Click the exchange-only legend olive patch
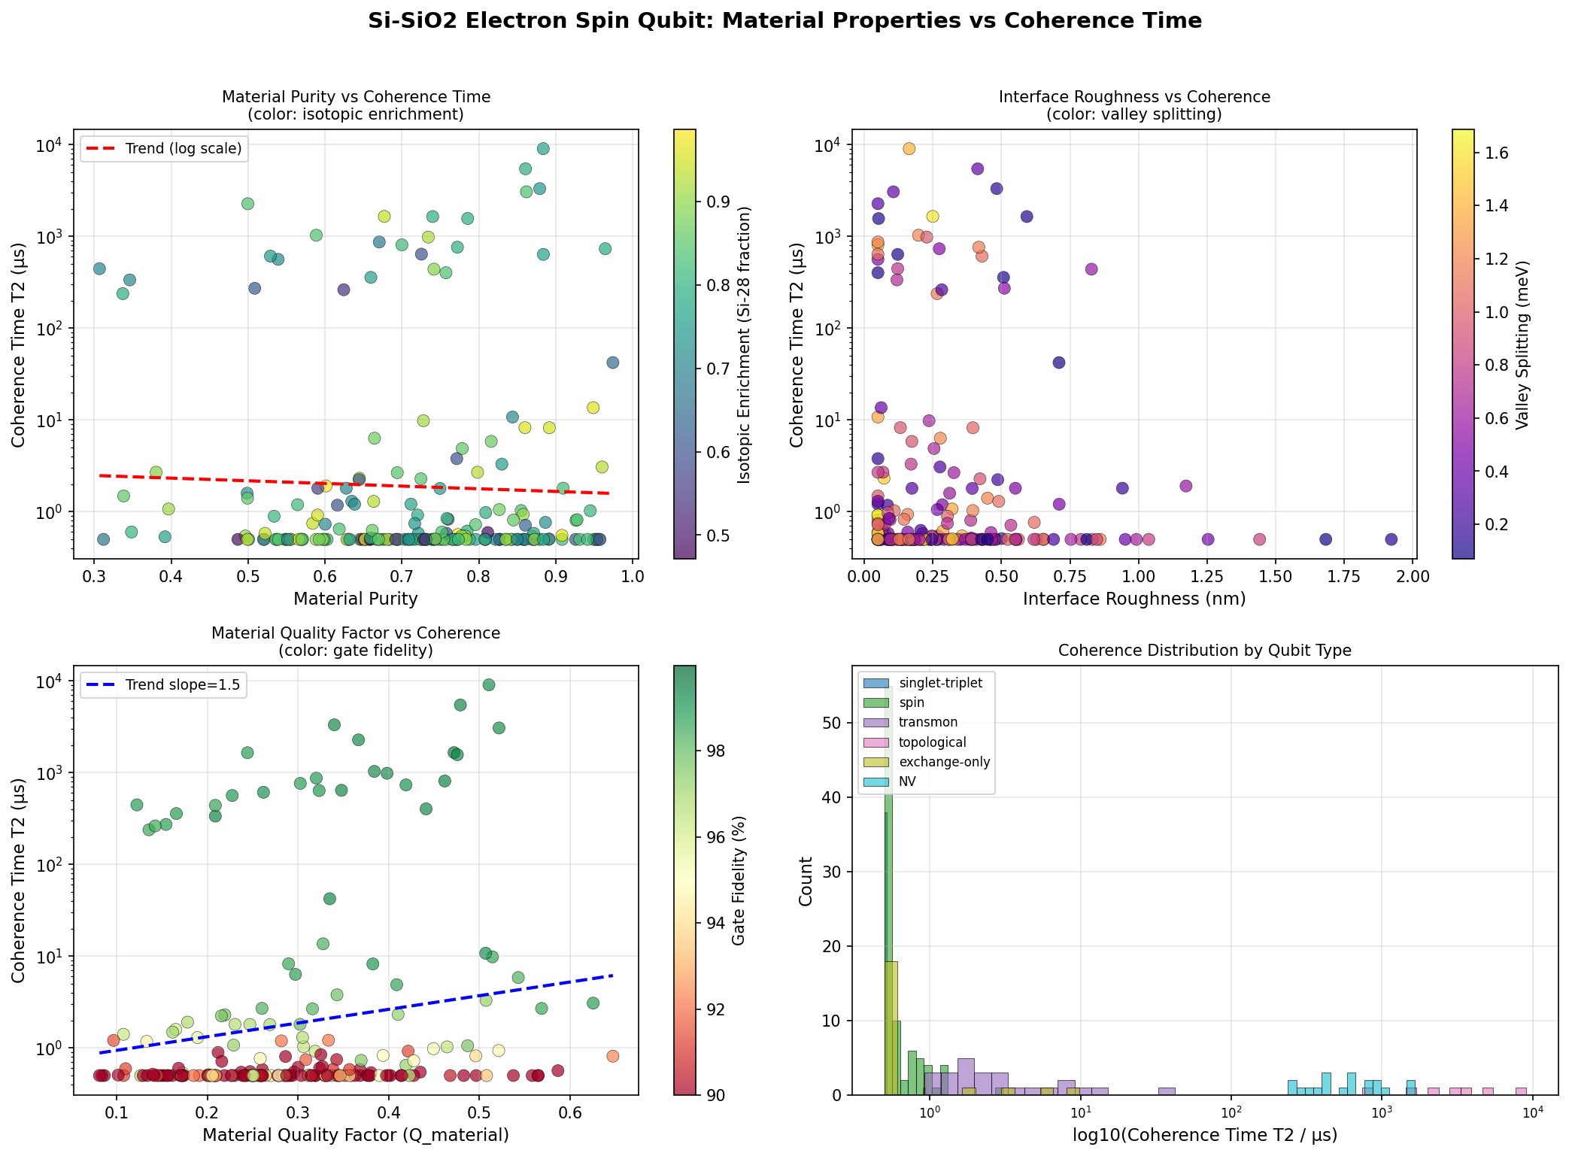 876,762
